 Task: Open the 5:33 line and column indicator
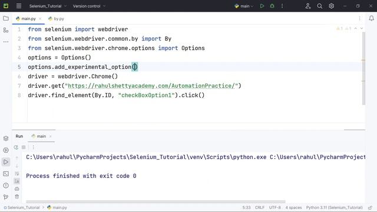(x=246, y=208)
